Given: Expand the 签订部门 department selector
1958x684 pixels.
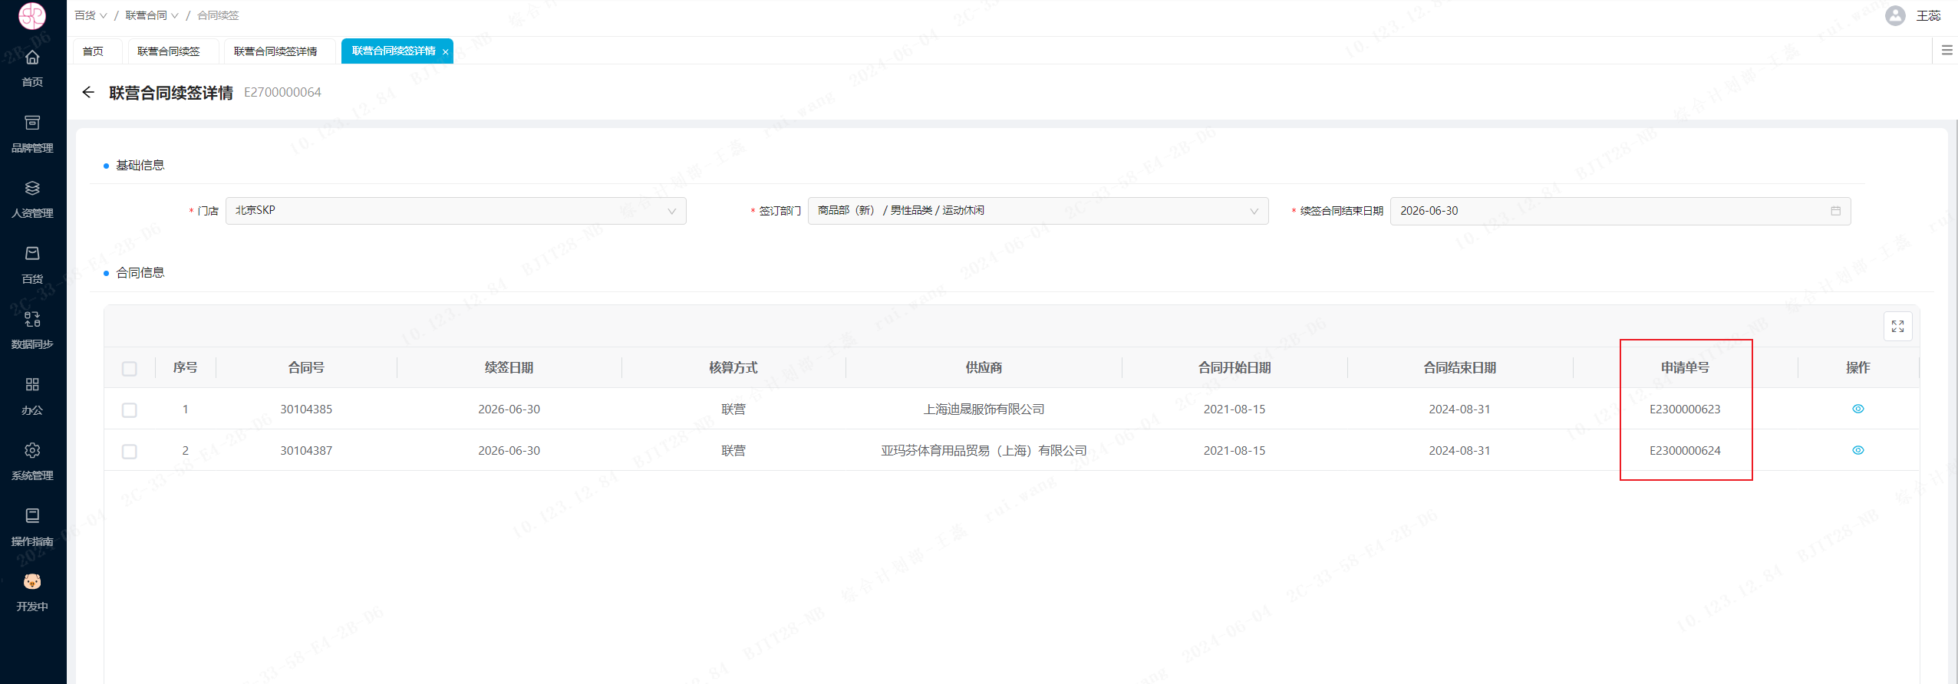Looking at the screenshot, I should [1037, 211].
